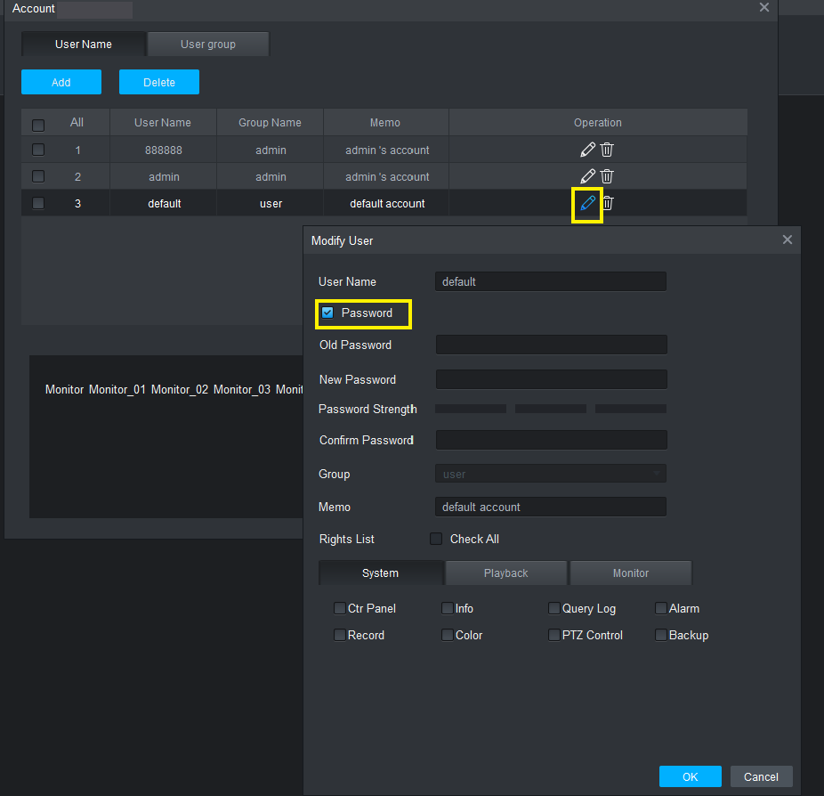Screen dimensions: 824x796
Task: Enable the Query Log right
Action: 553,608
